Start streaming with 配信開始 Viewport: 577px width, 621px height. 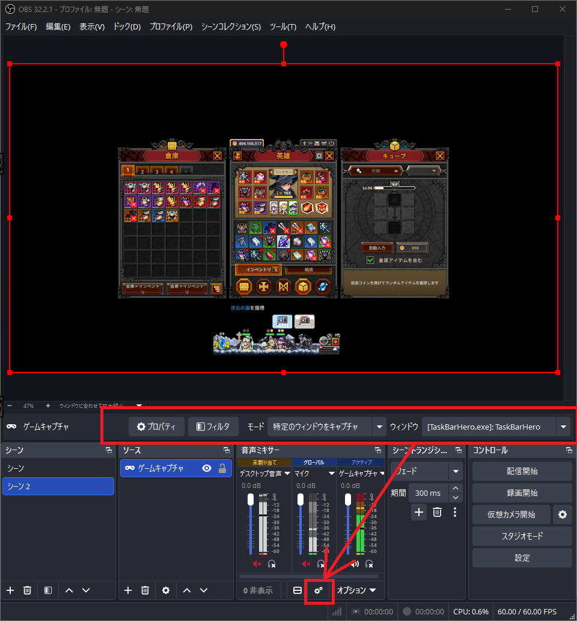pos(522,471)
